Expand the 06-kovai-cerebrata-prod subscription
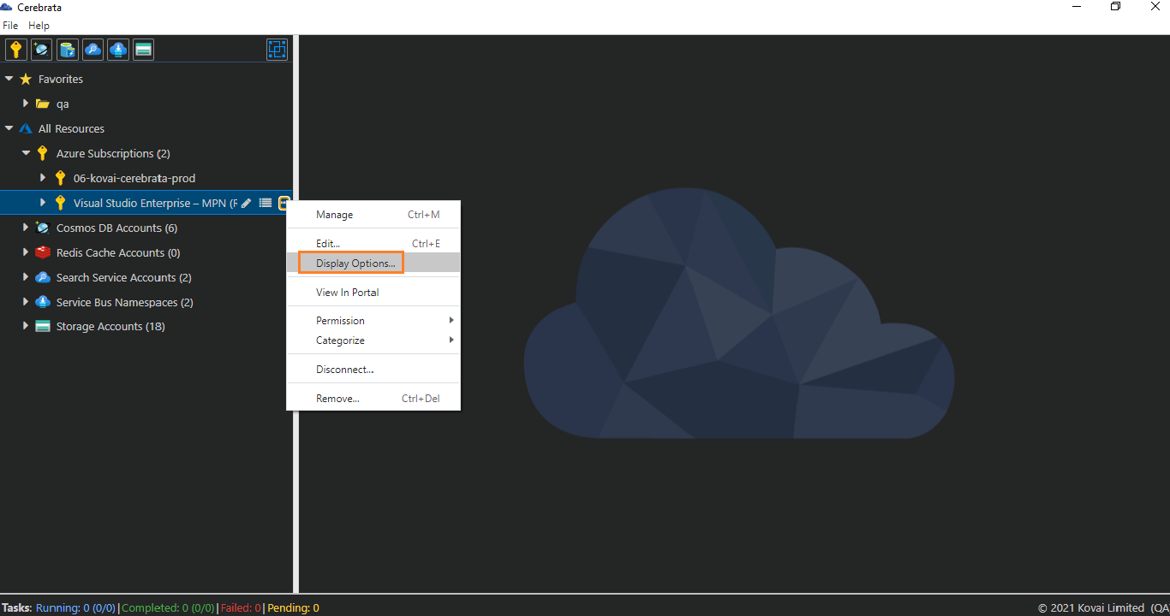 (x=43, y=178)
